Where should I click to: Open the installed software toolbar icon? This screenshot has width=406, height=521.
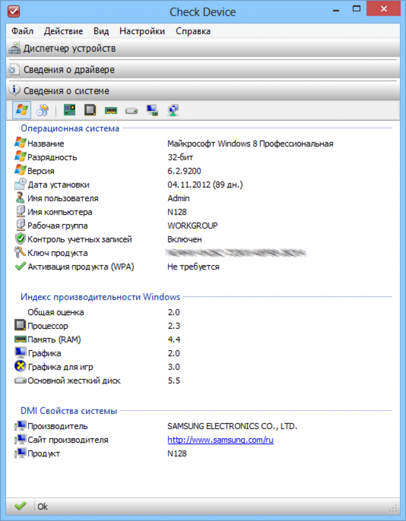coord(43,110)
